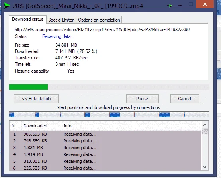Select connection row 2 with 746.359 KB

click(106, 141)
